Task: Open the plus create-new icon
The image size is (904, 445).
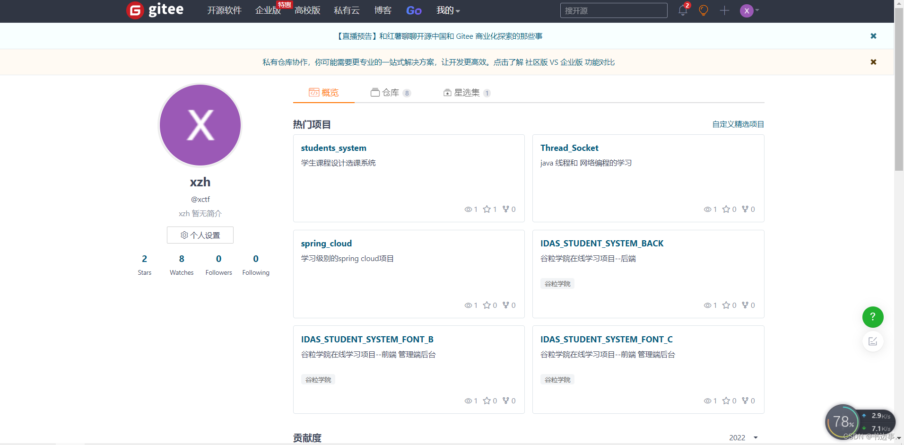Action: click(724, 10)
